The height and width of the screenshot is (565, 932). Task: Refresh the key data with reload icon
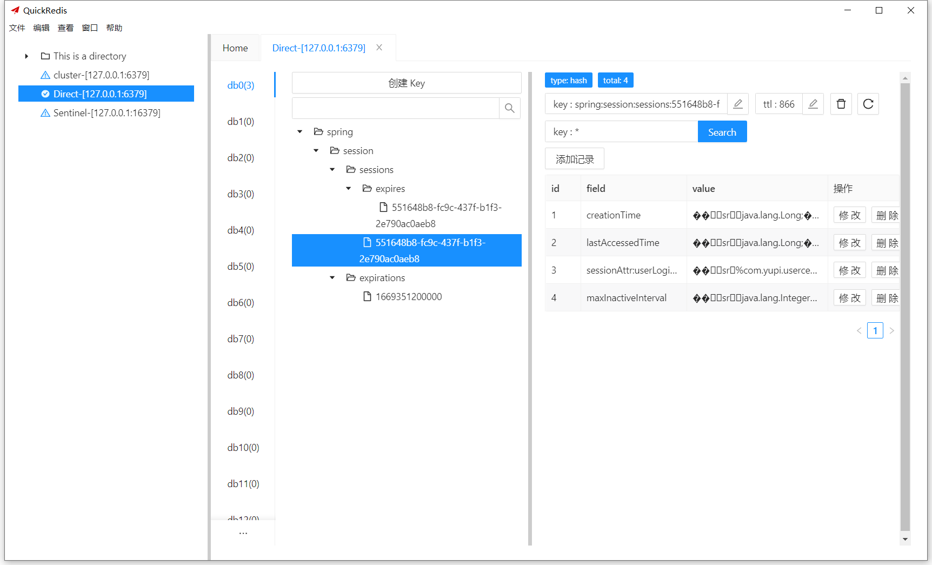pyautogui.click(x=868, y=104)
